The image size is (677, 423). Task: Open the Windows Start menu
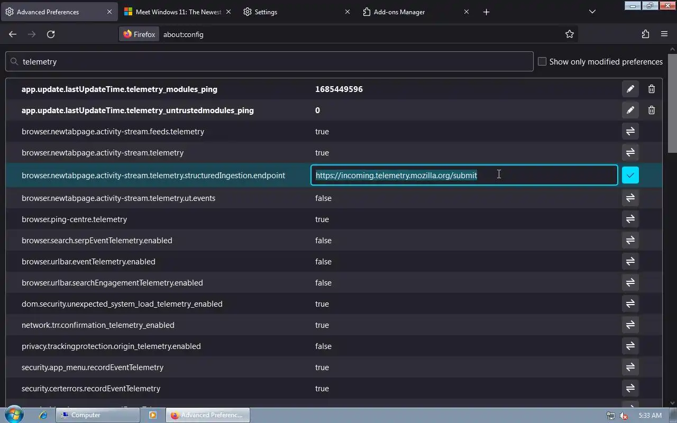(x=14, y=415)
